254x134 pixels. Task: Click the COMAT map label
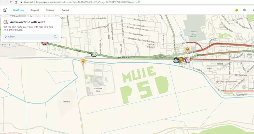[220, 64]
